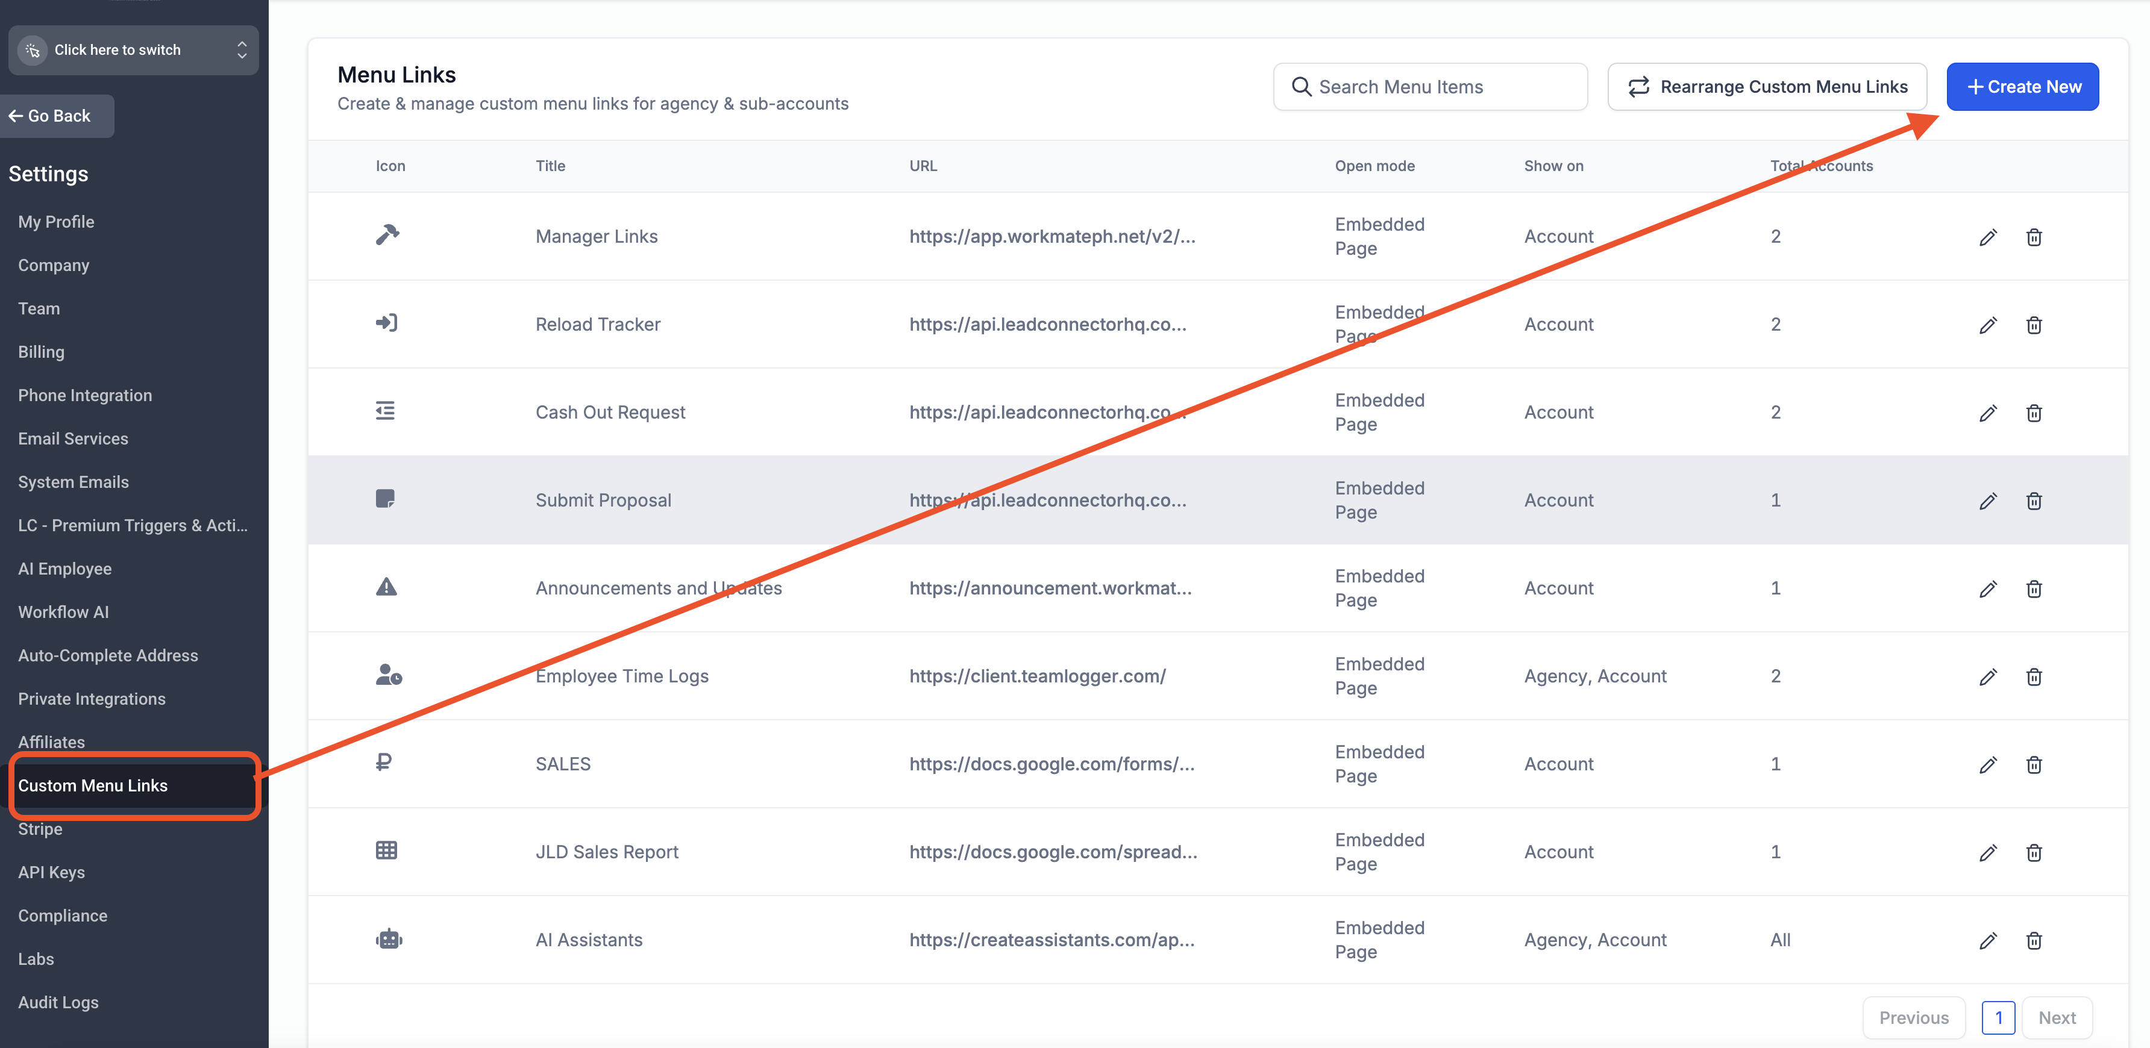Click pencil icon for Cash Out Request
Image resolution: width=2150 pixels, height=1048 pixels.
(1987, 413)
